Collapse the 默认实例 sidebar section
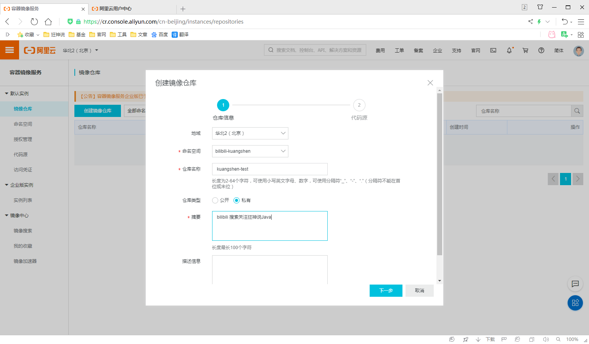Viewport: 589px width, 344px height. coord(18,93)
